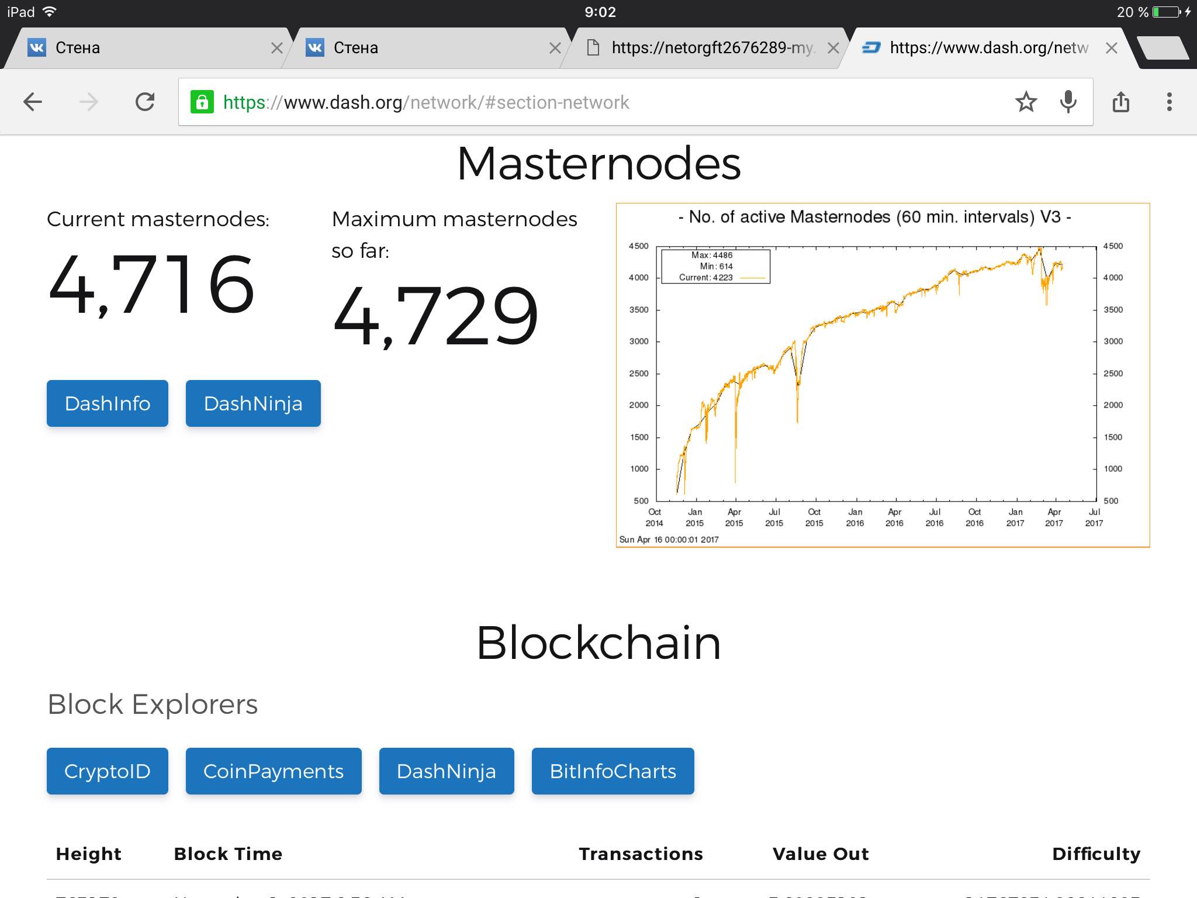The width and height of the screenshot is (1197, 898).
Task: Open DashNinja under Block Explorers
Action: pos(447,771)
